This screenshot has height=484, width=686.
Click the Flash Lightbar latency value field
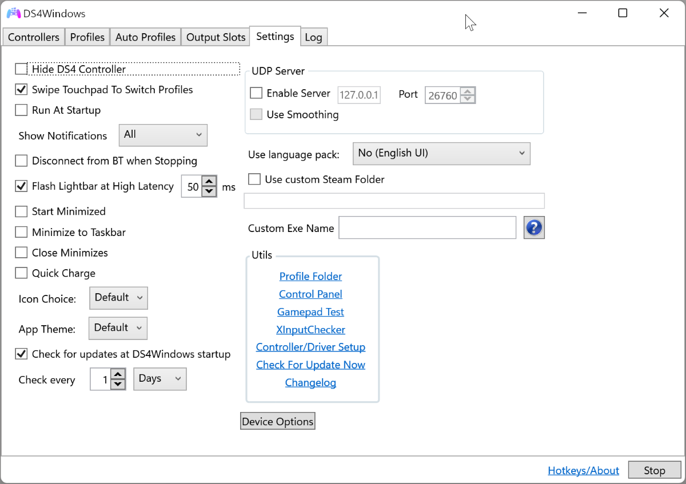pos(192,187)
